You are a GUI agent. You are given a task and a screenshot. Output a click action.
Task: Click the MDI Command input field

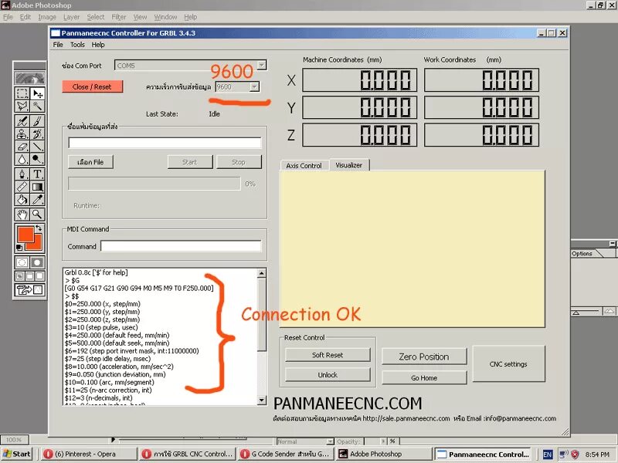181,246
